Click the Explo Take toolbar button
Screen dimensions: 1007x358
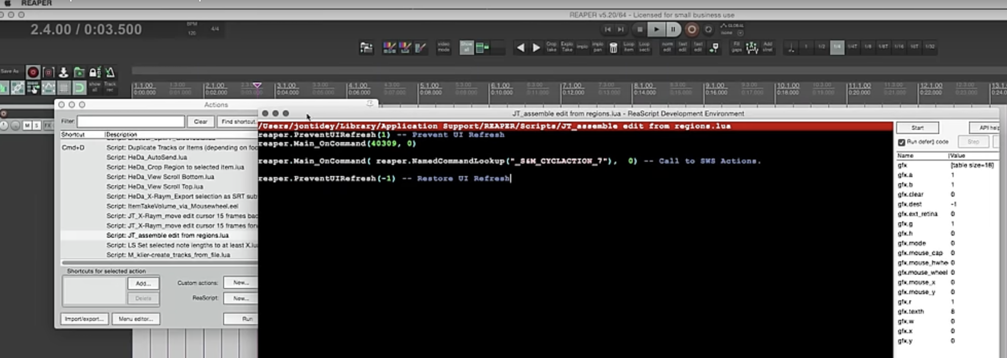[567, 47]
